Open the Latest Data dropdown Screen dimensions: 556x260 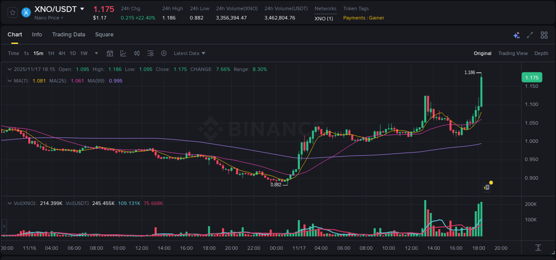pyautogui.click(x=189, y=53)
